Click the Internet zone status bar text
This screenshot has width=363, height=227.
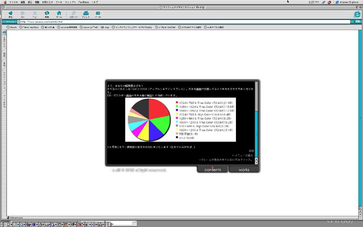tap(16, 217)
